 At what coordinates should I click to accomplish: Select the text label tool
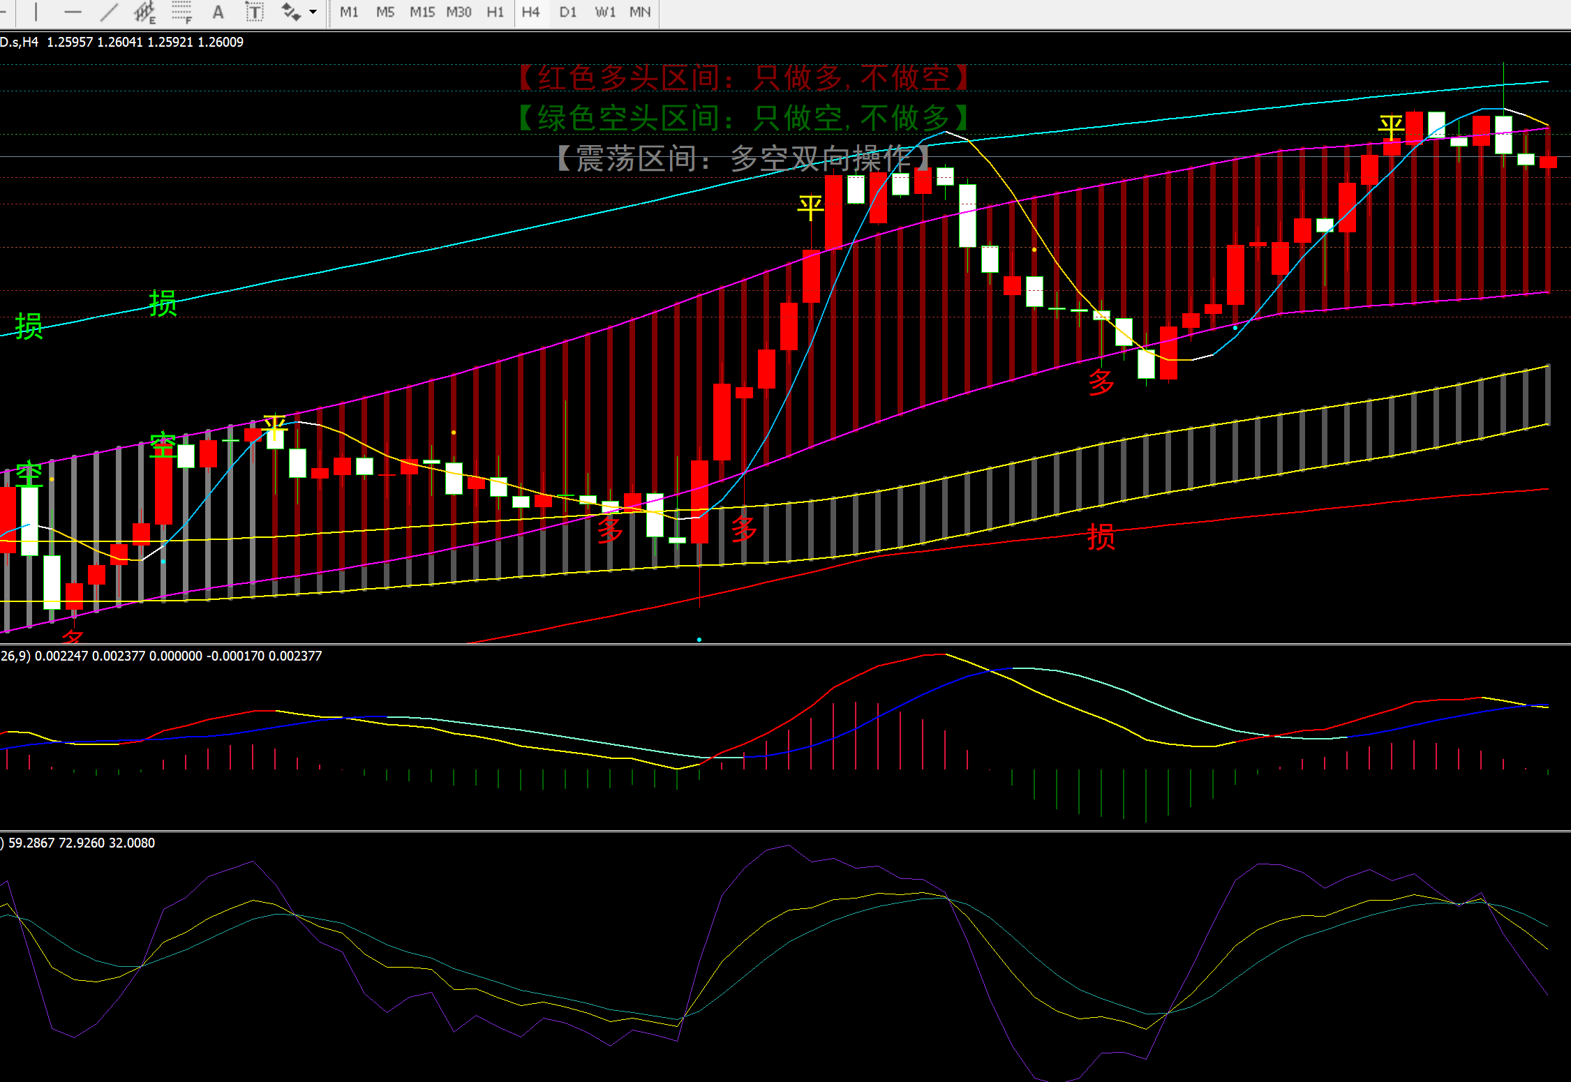coord(255,12)
